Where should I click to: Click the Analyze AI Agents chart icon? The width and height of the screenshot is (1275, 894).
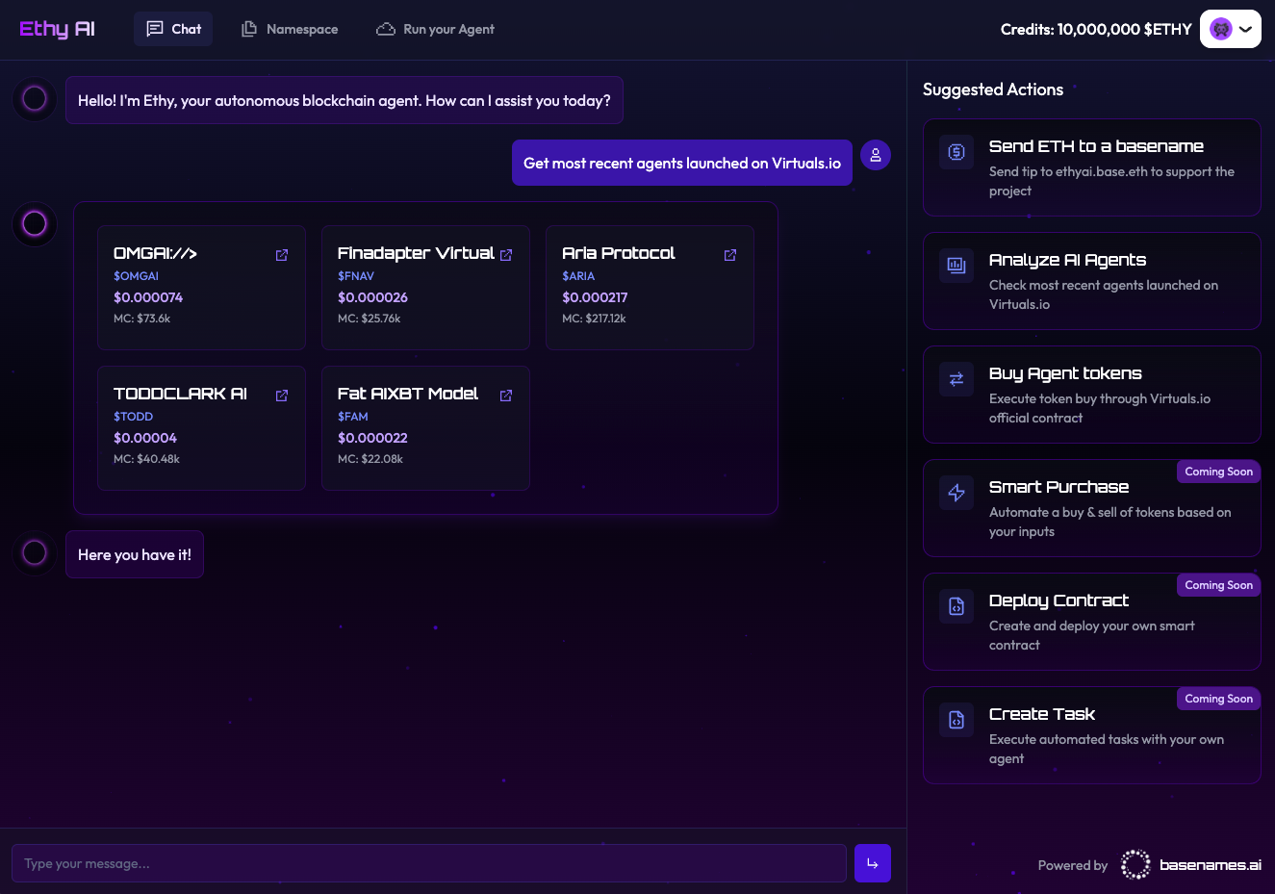pos(956,266)
